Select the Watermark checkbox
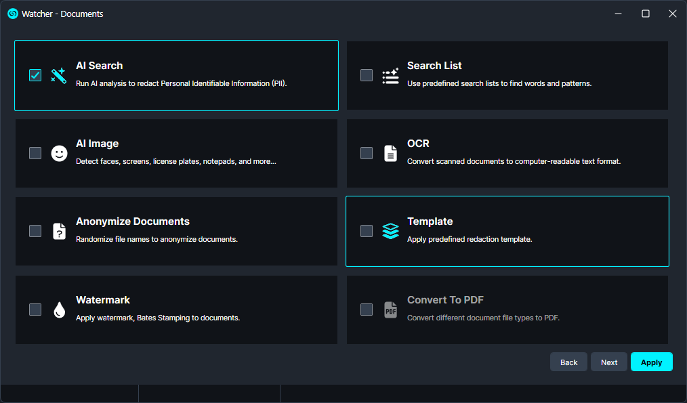687x403 pixels. coord(35,310)
